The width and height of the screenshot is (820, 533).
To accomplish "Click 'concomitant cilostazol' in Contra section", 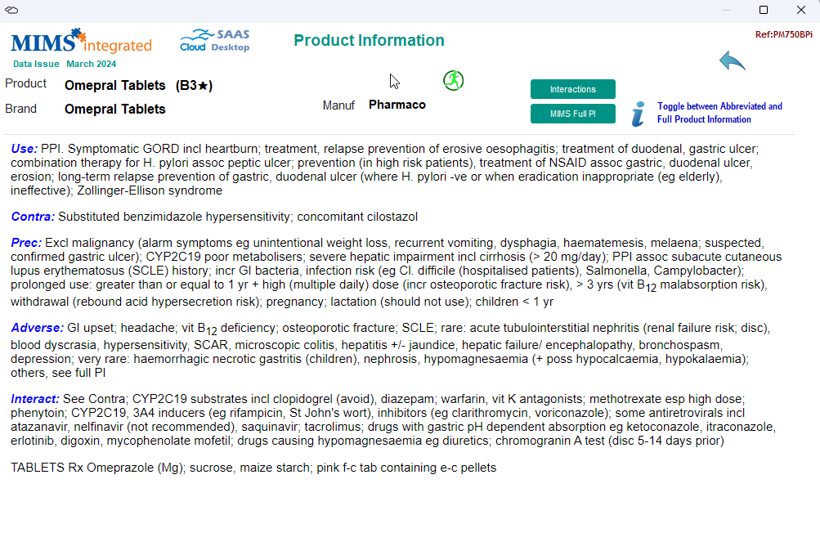I will (x=357, y=217).
